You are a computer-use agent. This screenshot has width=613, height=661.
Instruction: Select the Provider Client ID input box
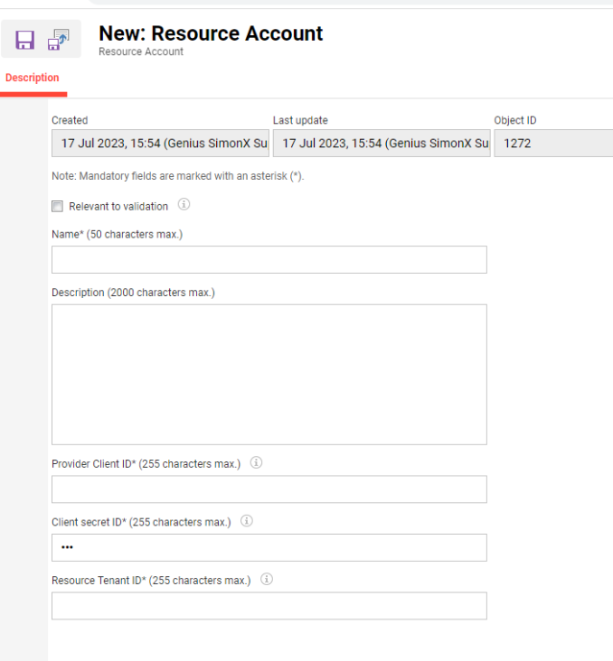pyautogui.click(x=269, y=489)
